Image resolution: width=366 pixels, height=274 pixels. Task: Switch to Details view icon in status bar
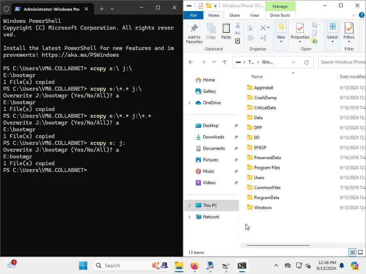point(352,252)
